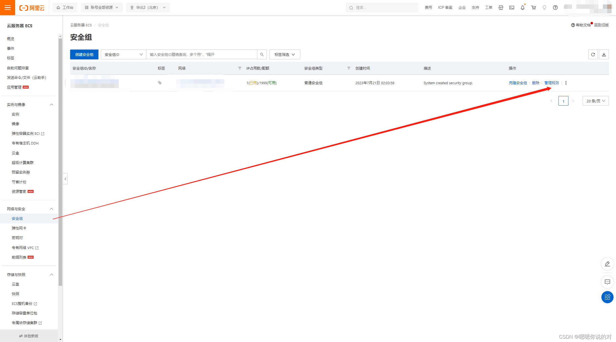Open the hamburger main menu

pyautogui.click(x=8, y=7)
